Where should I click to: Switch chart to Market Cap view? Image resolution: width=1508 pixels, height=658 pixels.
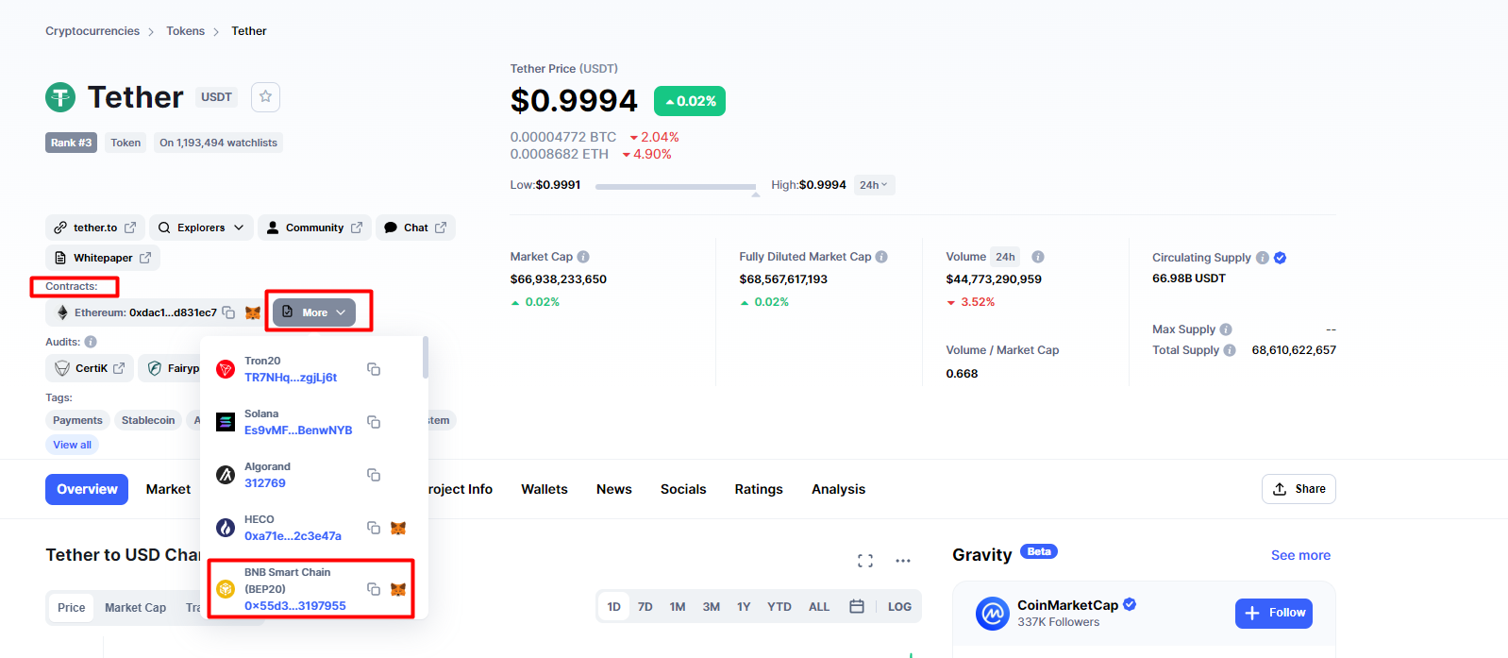click(x=135, y=607)
